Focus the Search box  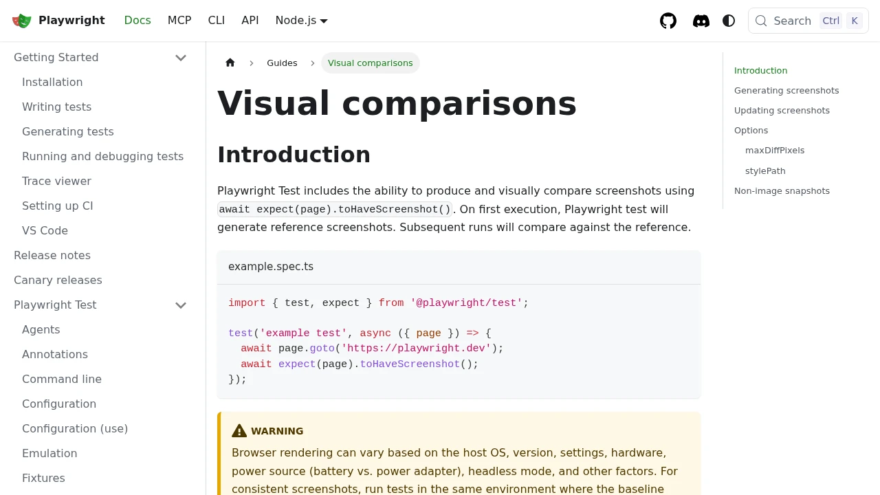808,21
